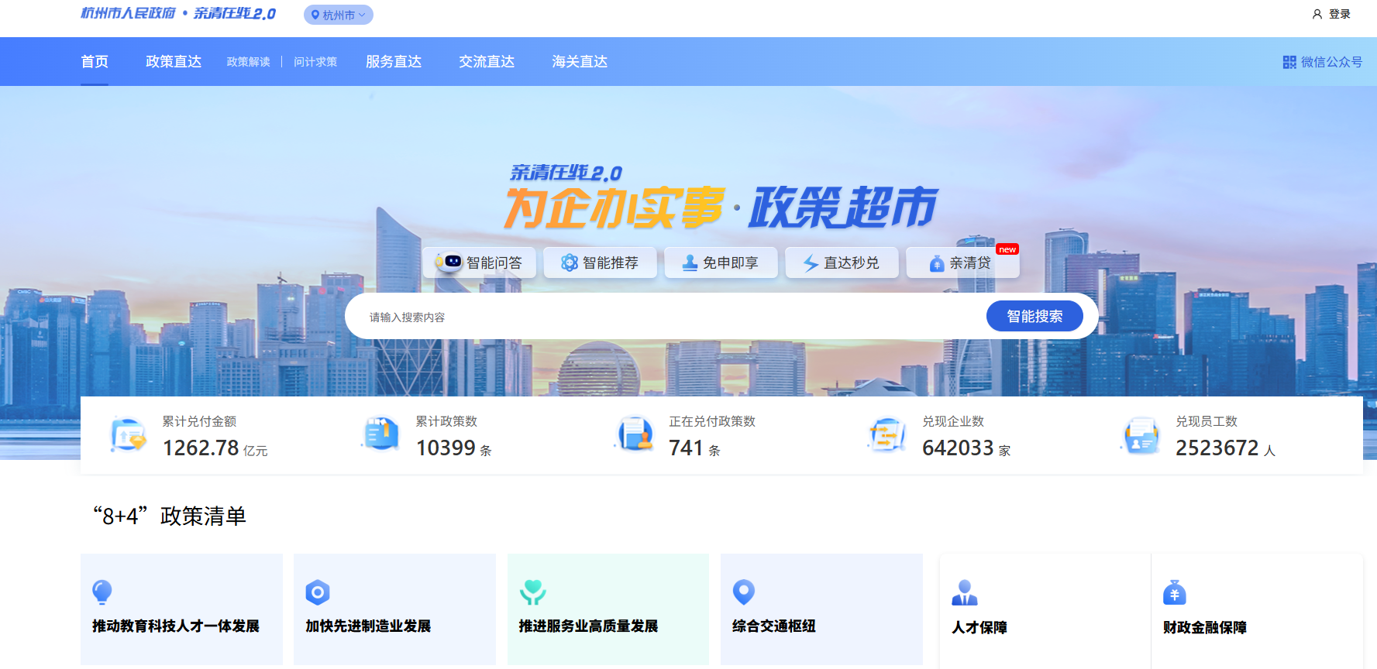Open the 政策直达 navigation menu
This screenshot has width=1377, height=669.
pyautogui.click(x=174, y=62)
